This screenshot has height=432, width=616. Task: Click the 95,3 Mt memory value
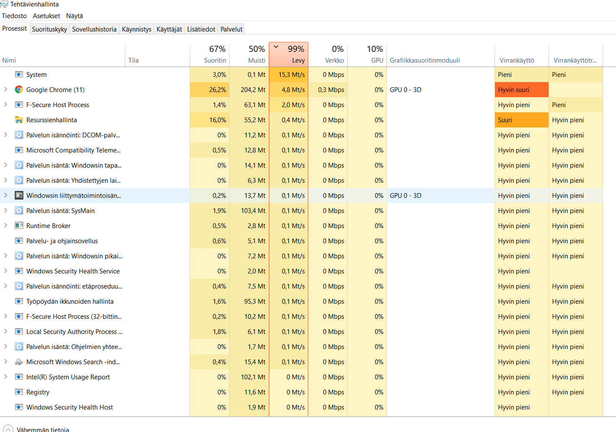249,302
